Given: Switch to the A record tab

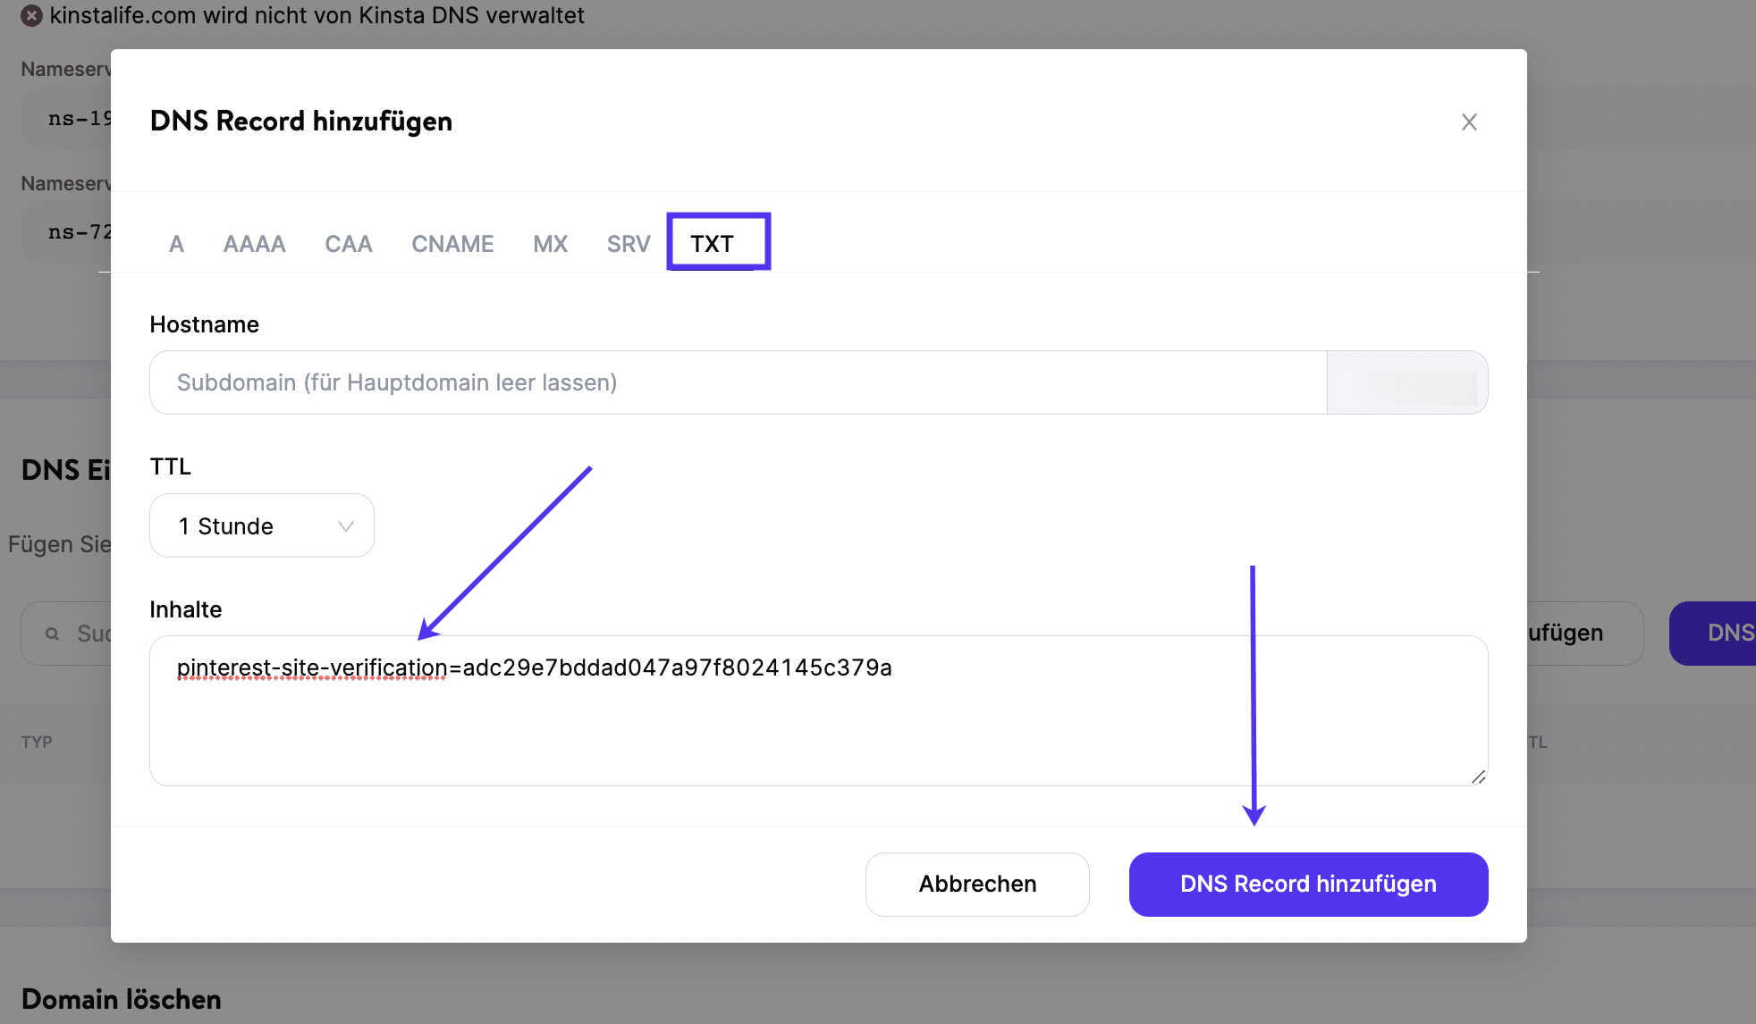Looking at the screenshot, I should (x=176, y=244).
